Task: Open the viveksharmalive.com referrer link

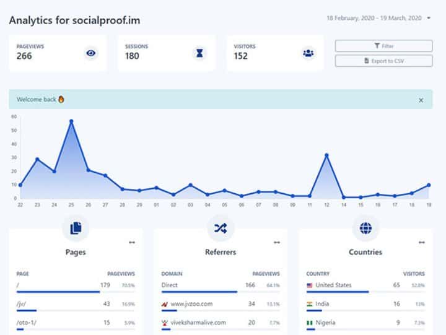Action: pos(198,323)
